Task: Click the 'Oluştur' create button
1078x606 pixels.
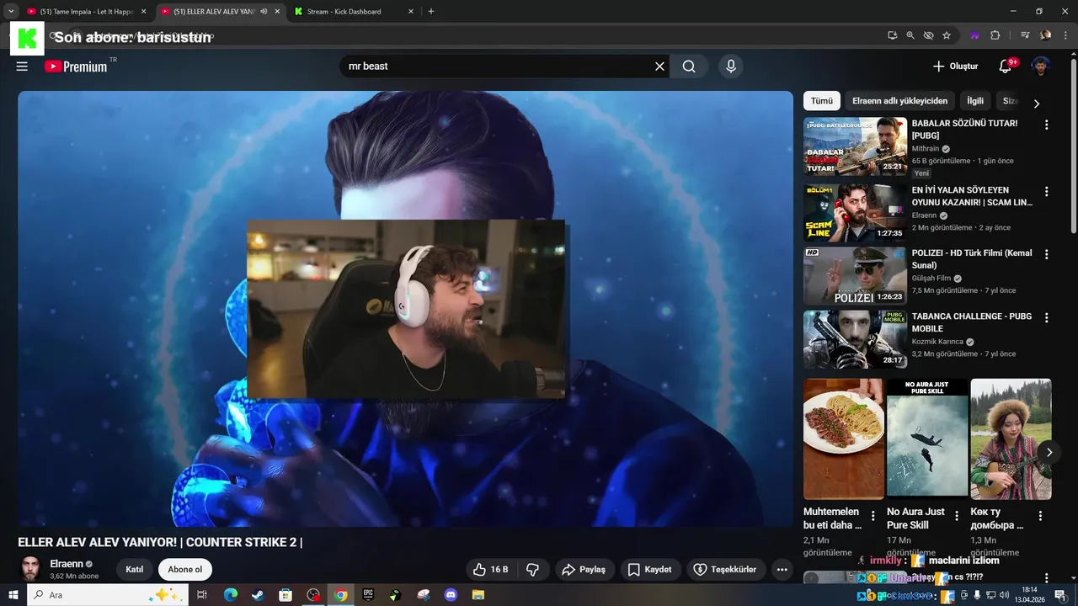Action: click(x=956, y=66)
